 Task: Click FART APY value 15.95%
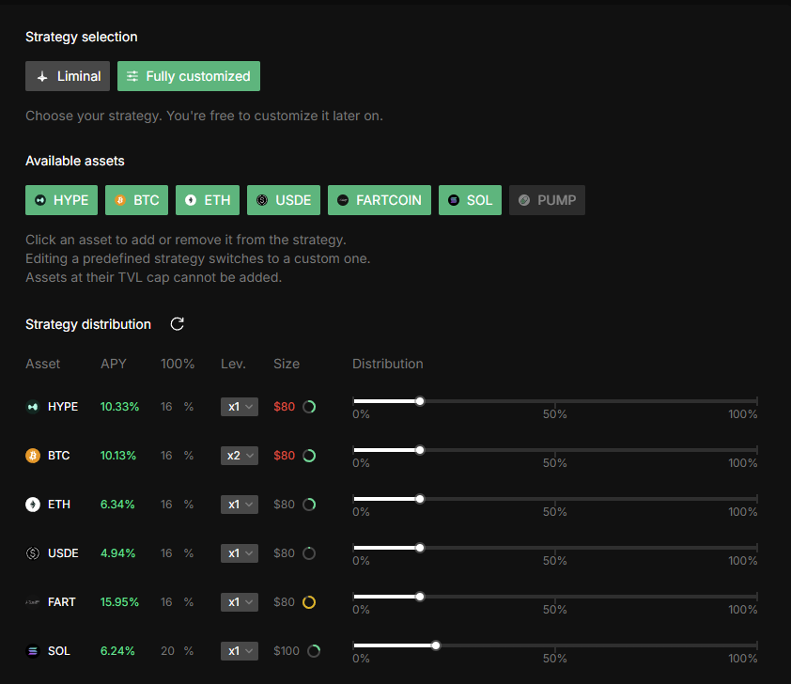click(x=119, y=602)
